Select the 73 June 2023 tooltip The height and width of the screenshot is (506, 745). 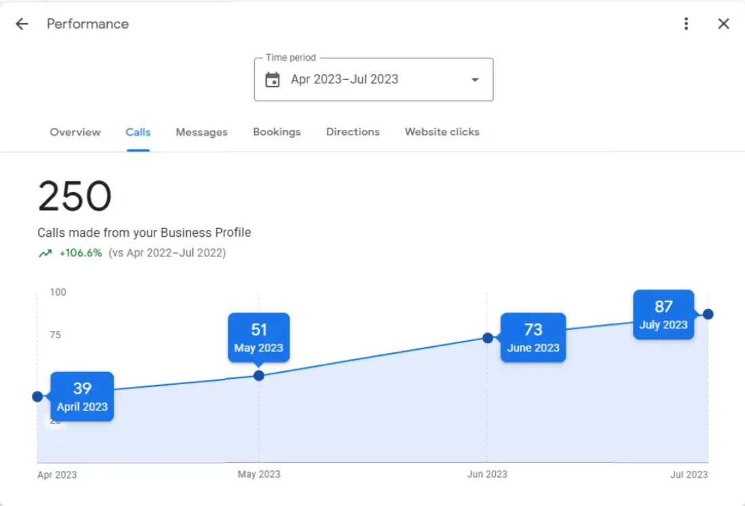[x=533, y=338]
